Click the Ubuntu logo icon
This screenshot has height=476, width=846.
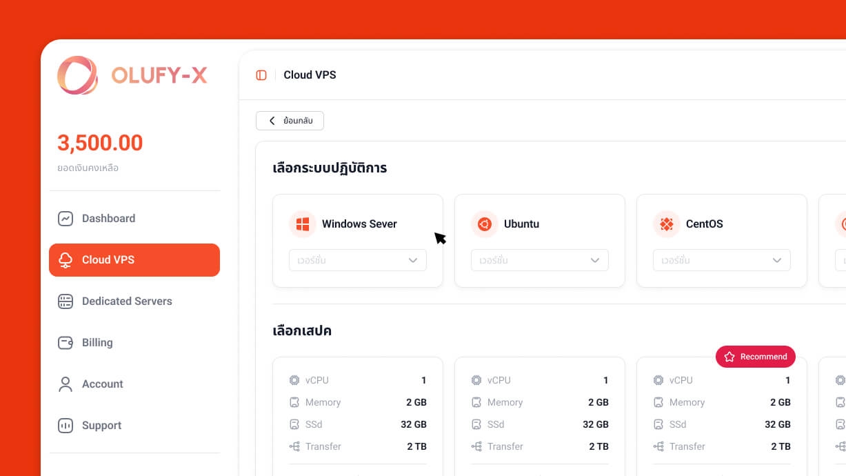[484, 224]
